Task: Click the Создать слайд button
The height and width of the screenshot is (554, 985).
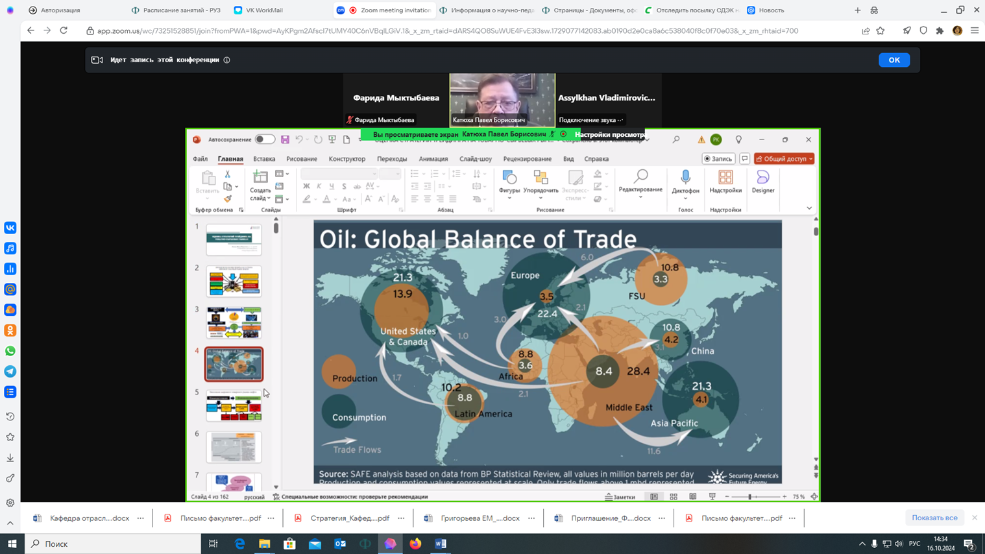Action: pos(260,186)
